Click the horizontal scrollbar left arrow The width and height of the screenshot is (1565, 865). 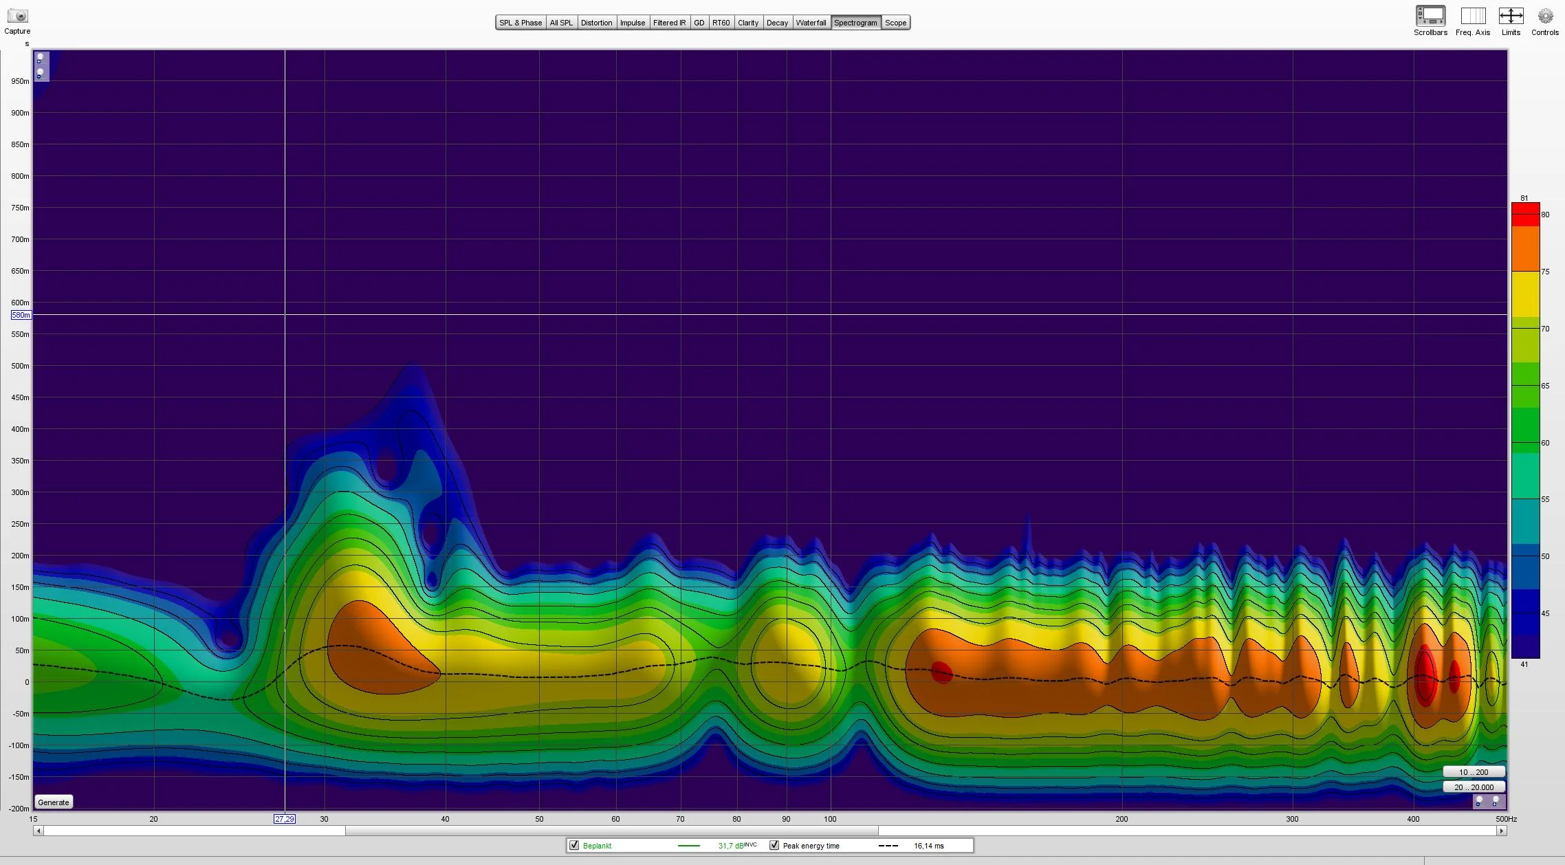[39, 831]
